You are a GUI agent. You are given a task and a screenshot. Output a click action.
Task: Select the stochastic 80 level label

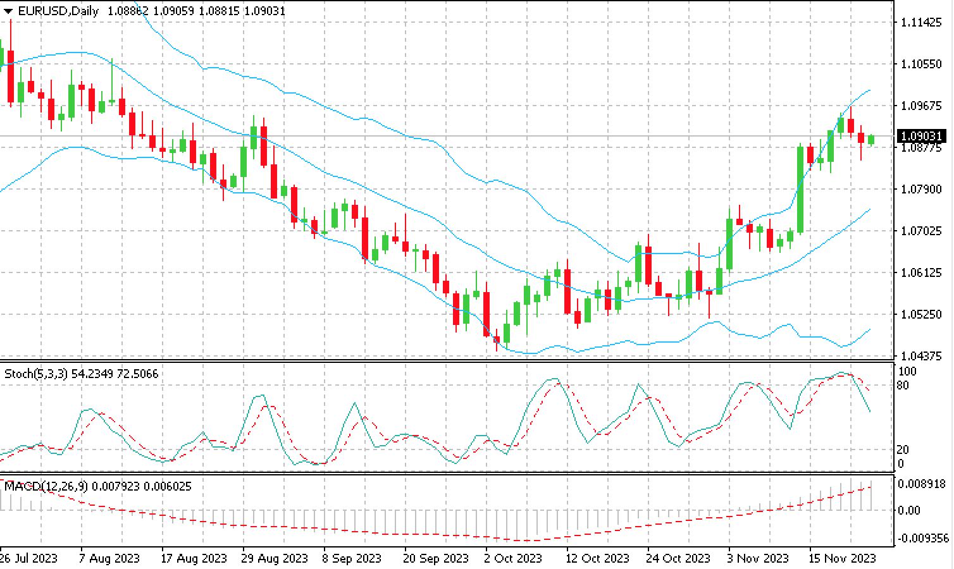point(903,385)
